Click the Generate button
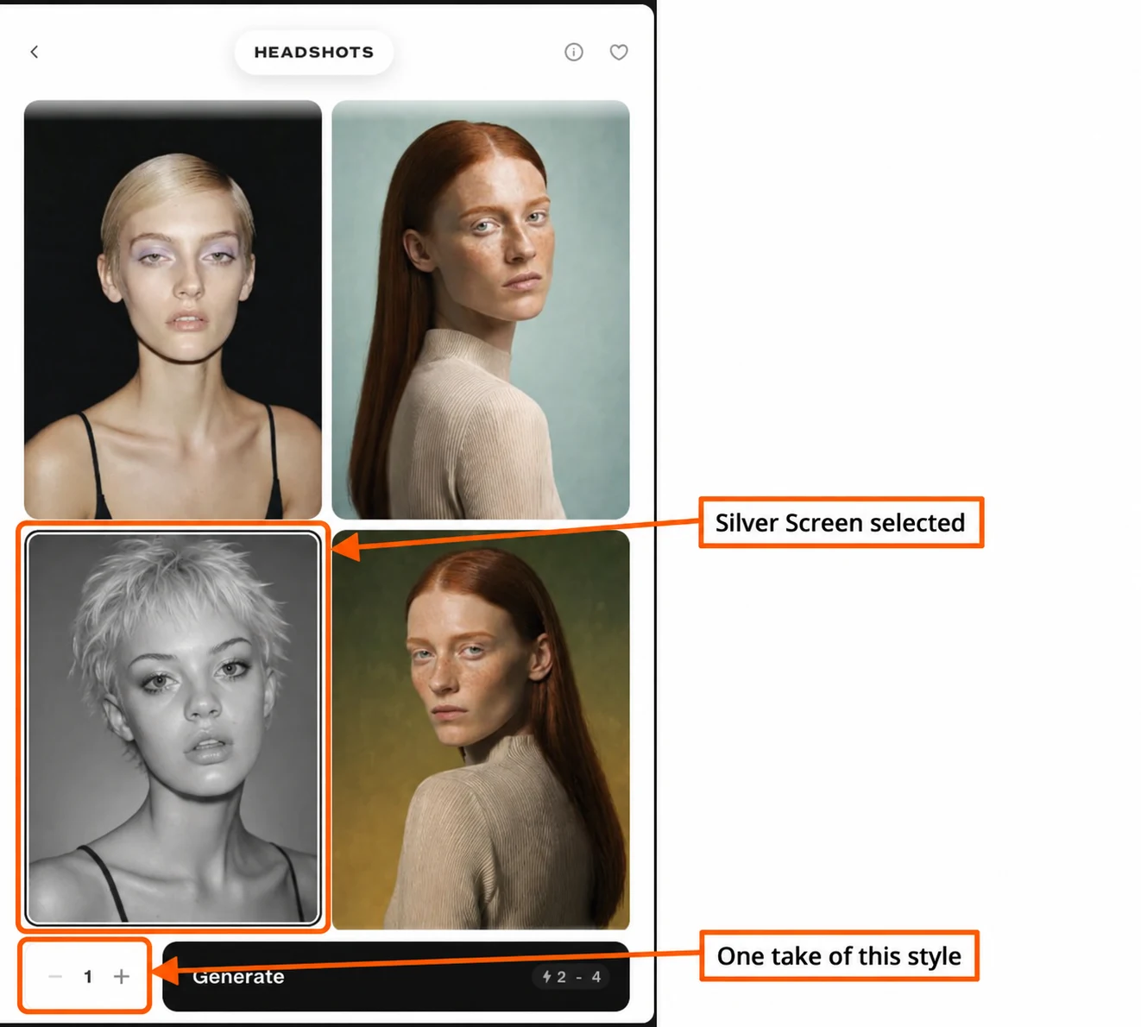The width and height of the screenshot is (1141, 1027). click(396, 977)
